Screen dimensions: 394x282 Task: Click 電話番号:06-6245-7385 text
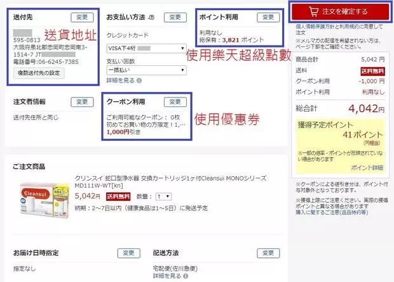(x=46, y=61)
